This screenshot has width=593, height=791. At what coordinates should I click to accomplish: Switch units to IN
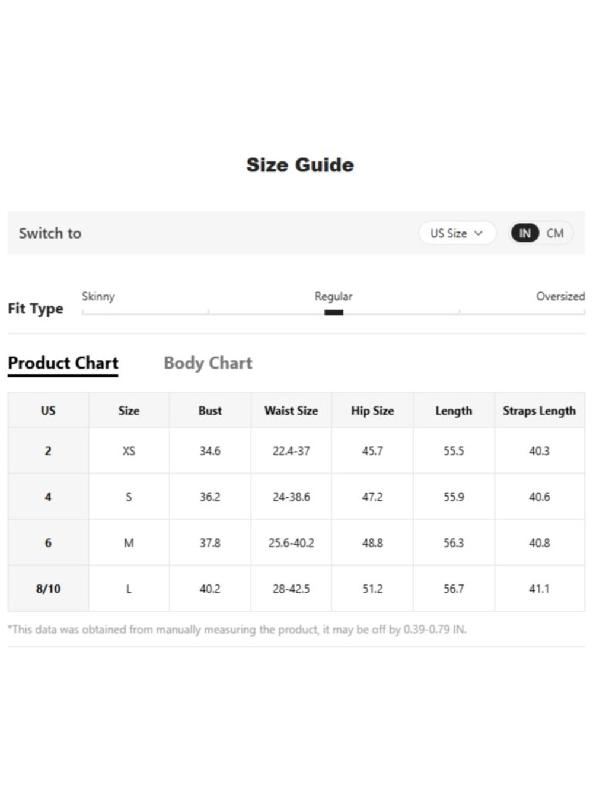coord(525,233)
